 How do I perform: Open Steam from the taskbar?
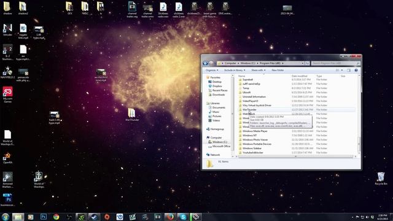(94, 217)
